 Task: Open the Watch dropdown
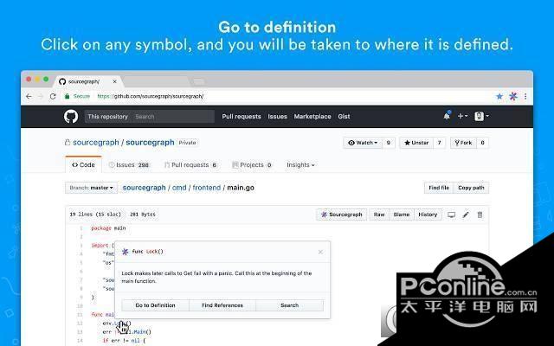coord(363,143)
